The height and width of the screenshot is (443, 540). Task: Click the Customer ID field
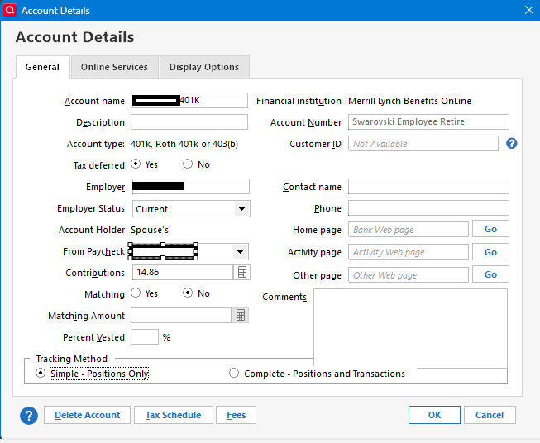tap(423, 144)
